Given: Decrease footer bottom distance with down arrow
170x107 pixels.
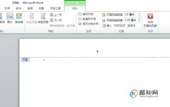Looking at the screenshot, I should (139, 22).
